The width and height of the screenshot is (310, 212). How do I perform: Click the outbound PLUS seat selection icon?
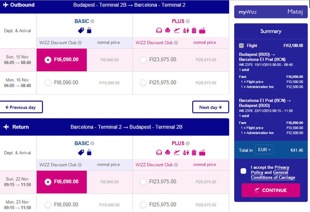[x=167, y=30]
